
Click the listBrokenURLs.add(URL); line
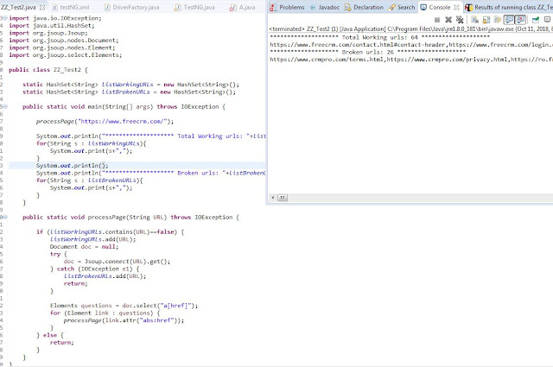pyautogui.click(x=105, y=276)
